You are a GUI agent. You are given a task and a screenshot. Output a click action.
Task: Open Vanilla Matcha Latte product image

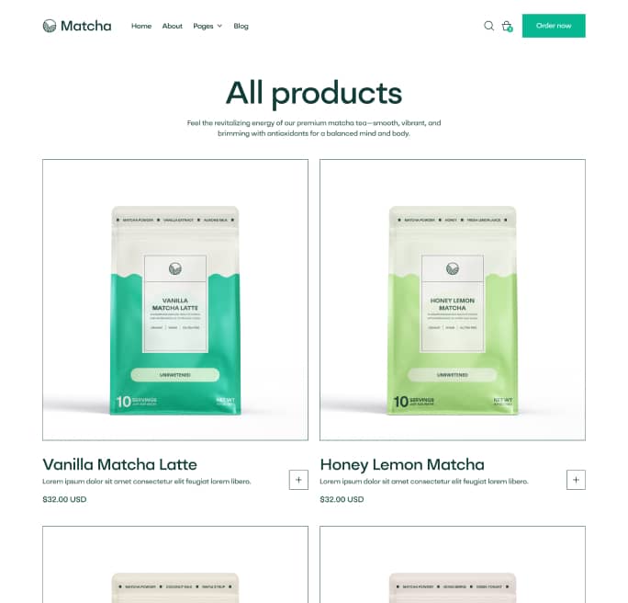pos(175,300)
